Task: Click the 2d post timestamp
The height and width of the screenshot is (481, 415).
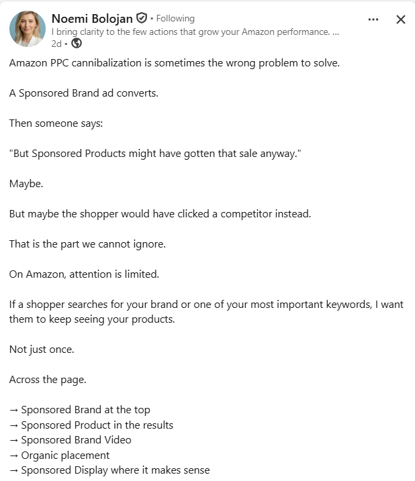Action: click(56, 44)
